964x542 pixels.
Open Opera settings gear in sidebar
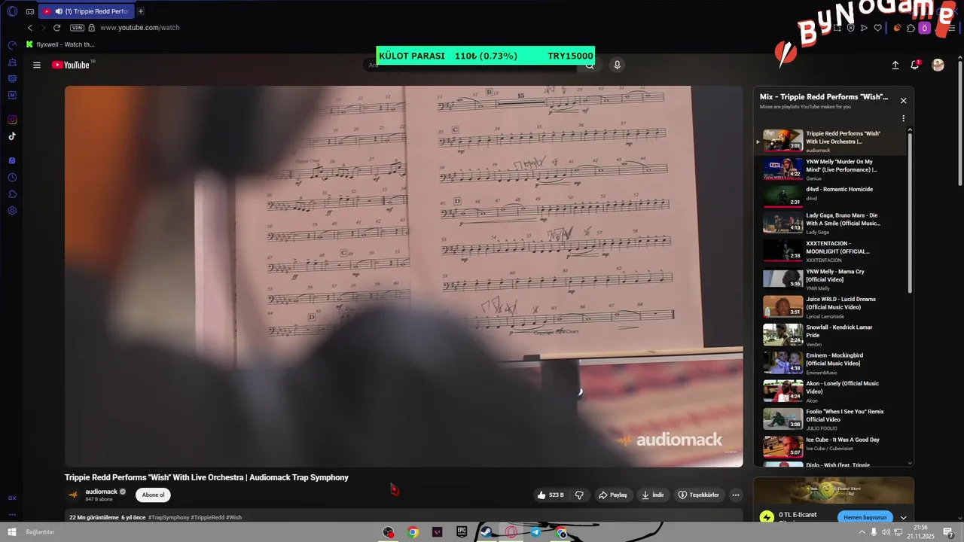coord(12,211)
